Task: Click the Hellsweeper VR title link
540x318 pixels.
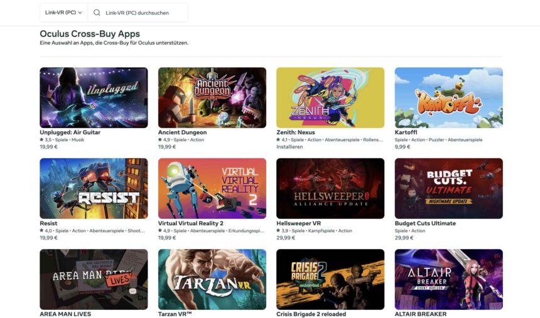Action: click(x=299, y=223)
